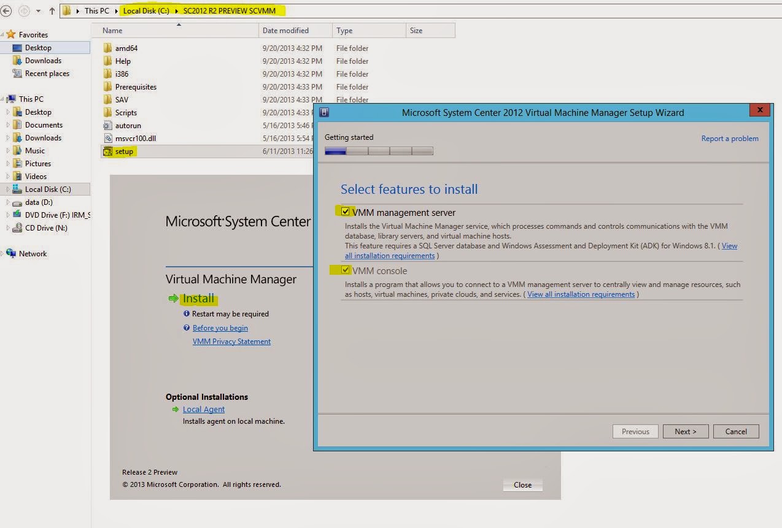This screenshot has width=782, height=528.
Task: Expand the Network tree node
Action: click(2, 253)
